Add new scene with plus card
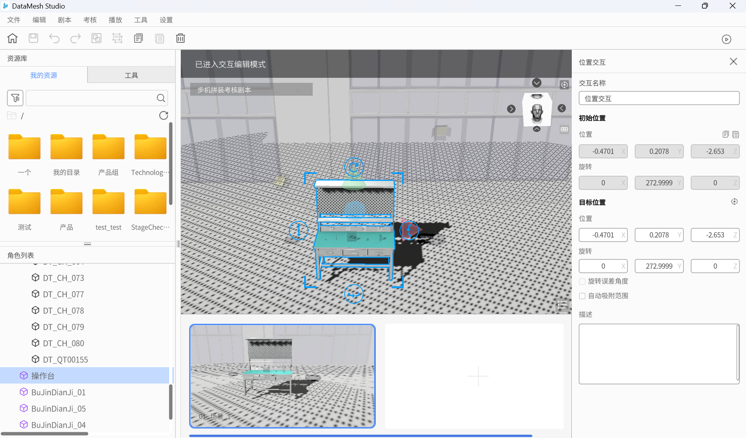 475,376
